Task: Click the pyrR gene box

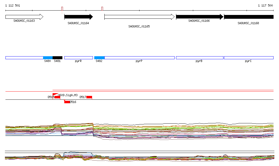Action: click(78, 58)
